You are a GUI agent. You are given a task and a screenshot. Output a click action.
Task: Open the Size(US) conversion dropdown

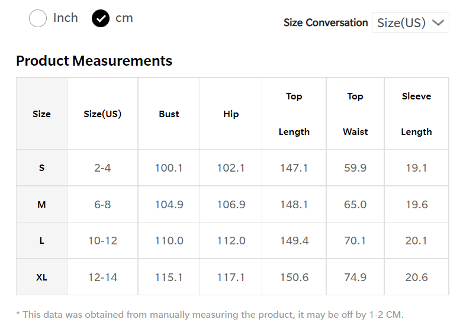[x=410, y=23]
